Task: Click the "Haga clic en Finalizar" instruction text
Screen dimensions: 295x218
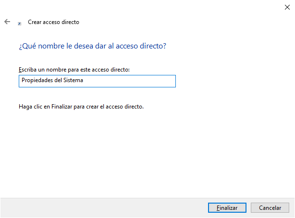Action: pyautogui.click(x=81, y=106)
